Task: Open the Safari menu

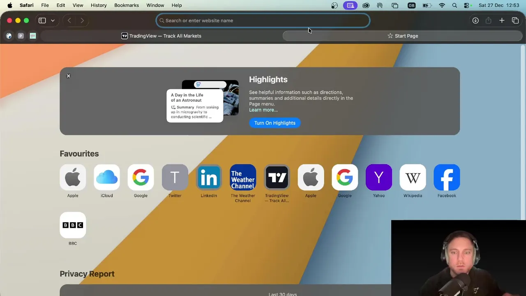Action: tap(27, 5)
